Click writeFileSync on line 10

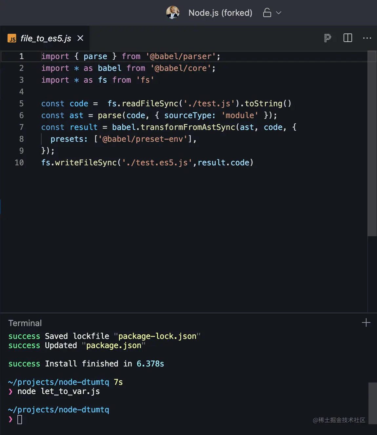[86, 163]
